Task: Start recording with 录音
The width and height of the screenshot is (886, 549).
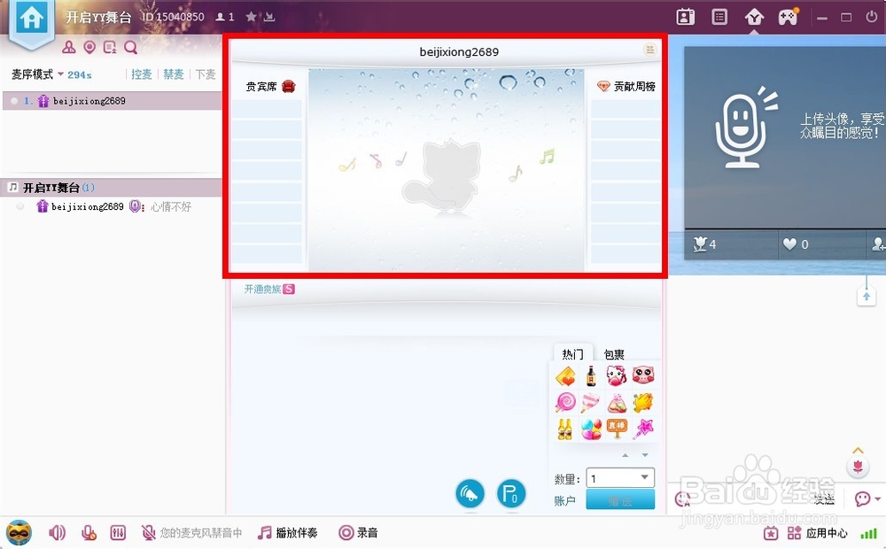Action: [358, 533]
